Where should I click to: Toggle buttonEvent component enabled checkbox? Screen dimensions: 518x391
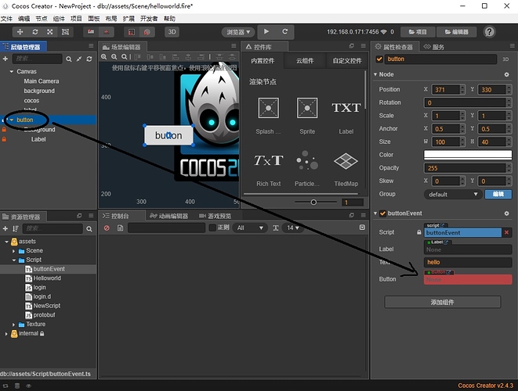(x=382, y=213)
